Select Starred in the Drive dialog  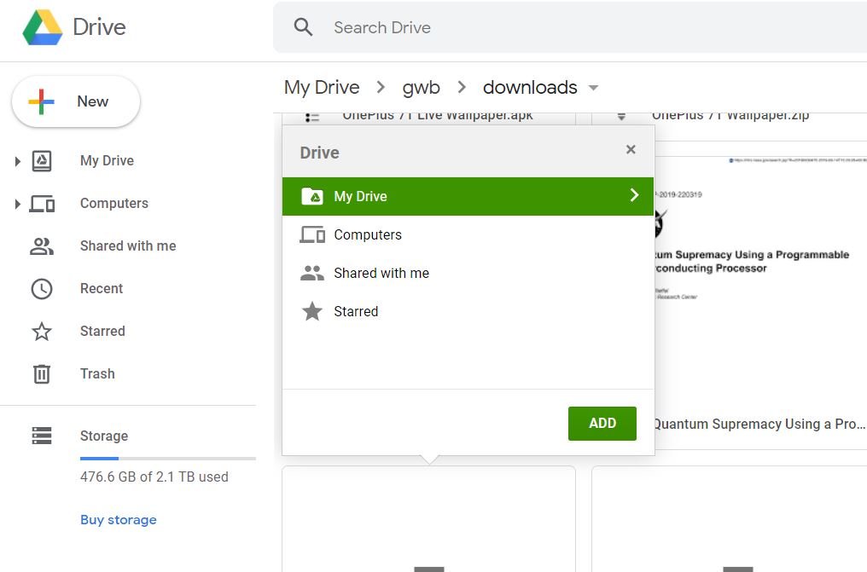coord(355,311)
